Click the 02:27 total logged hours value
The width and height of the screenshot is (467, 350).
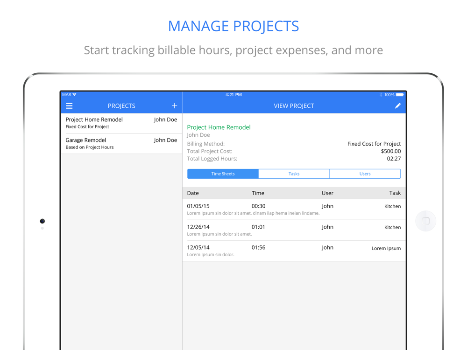pos(394,159)
